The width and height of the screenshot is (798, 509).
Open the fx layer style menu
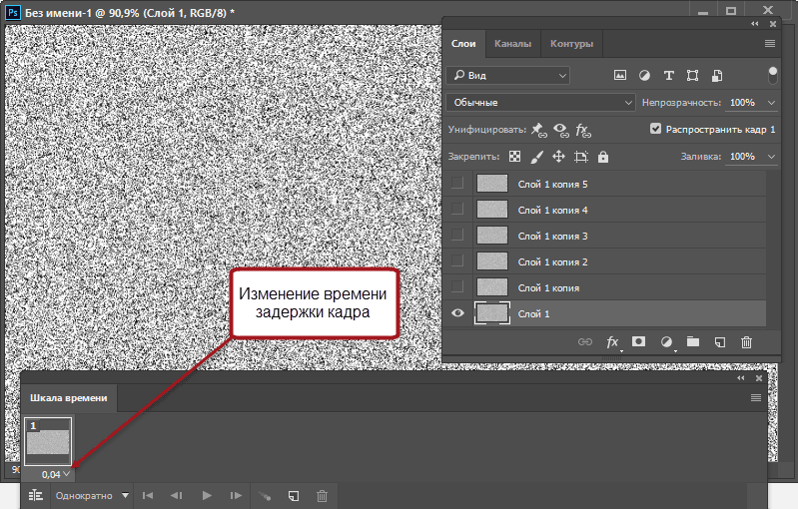click(613, 342)
